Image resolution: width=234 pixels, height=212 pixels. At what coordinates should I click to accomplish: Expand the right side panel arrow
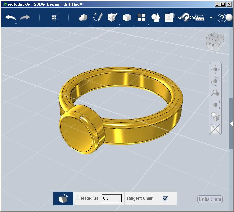pyautogui.click(x=231, y=124)
